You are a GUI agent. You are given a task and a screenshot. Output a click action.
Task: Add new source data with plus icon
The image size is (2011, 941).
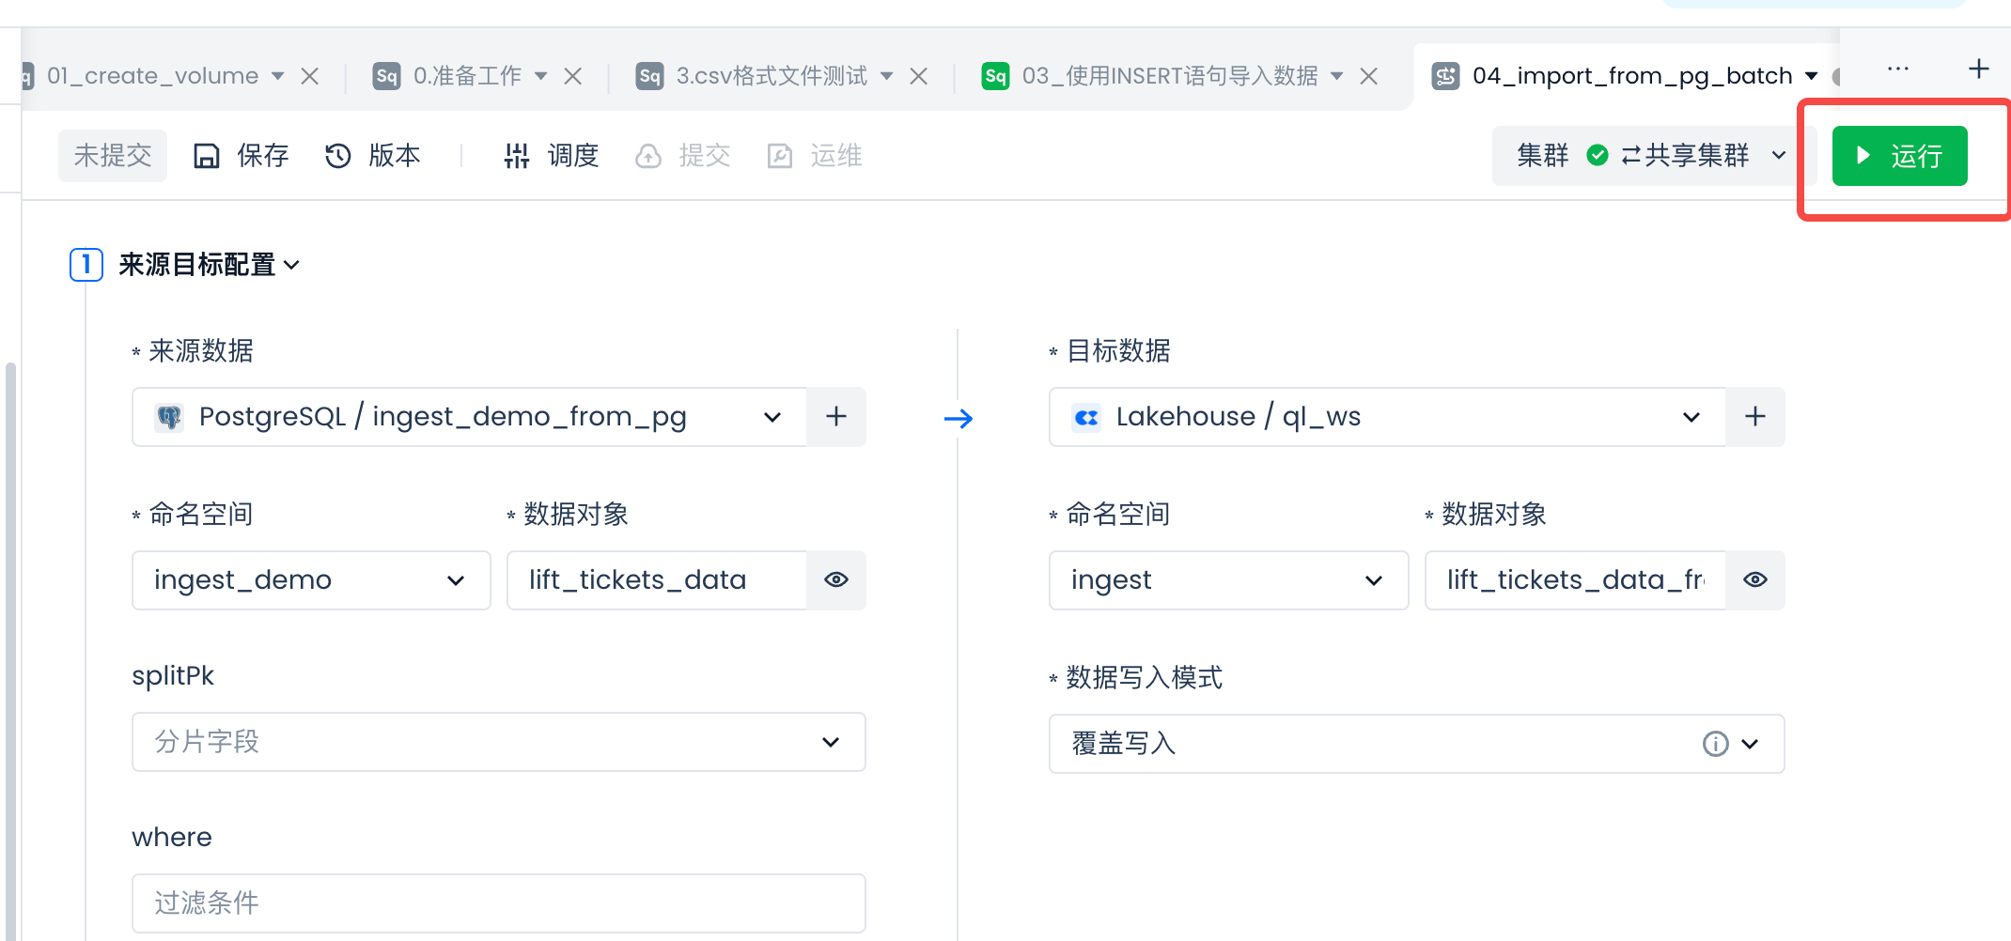click(835, 417)
